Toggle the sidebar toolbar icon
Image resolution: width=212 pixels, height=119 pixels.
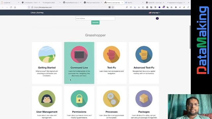(x=143, y=7)
